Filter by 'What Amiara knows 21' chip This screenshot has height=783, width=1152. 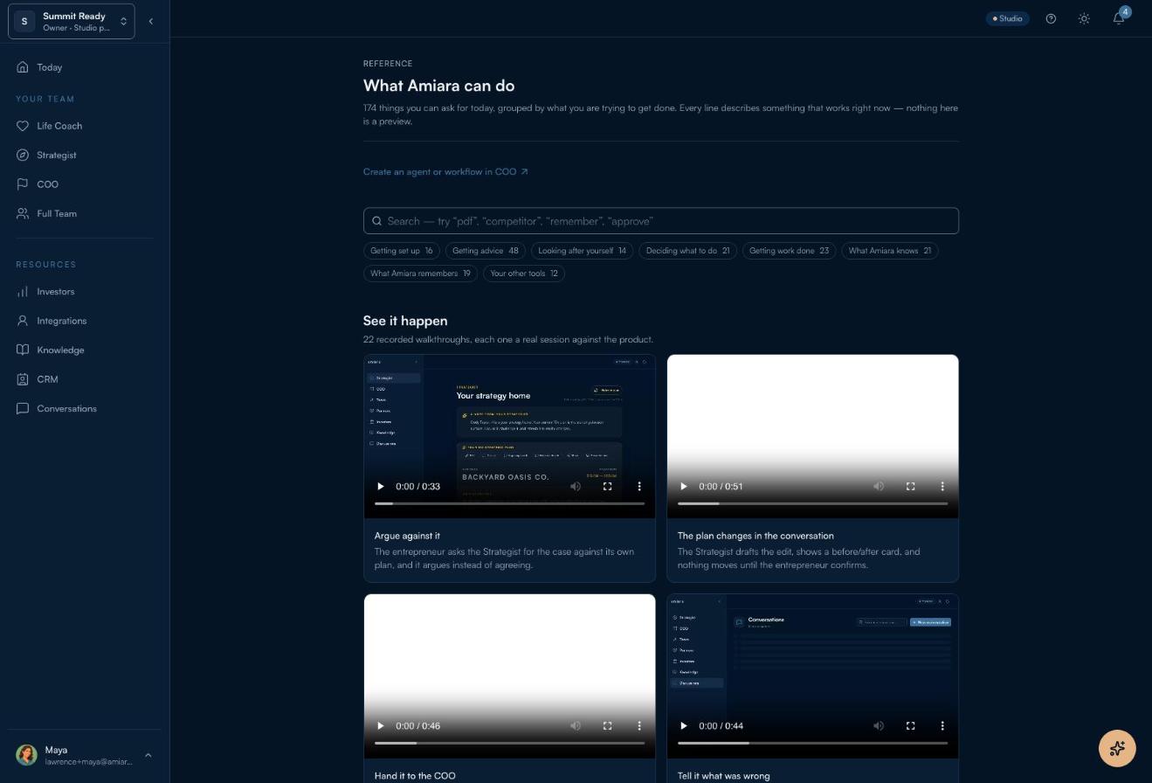[890, 251]
